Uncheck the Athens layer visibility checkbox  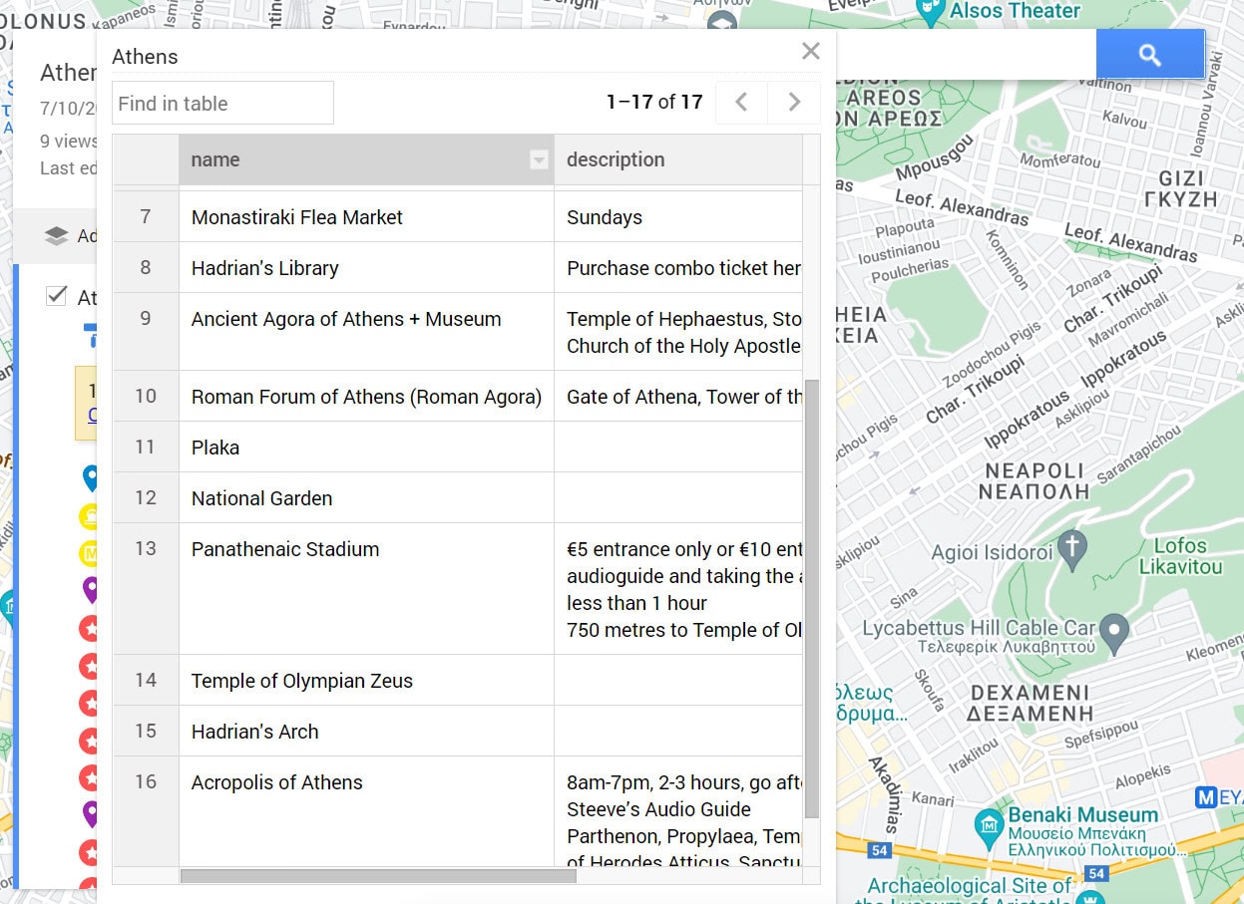57,296
